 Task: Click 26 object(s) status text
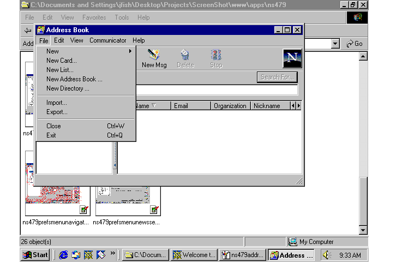point(36,242)
